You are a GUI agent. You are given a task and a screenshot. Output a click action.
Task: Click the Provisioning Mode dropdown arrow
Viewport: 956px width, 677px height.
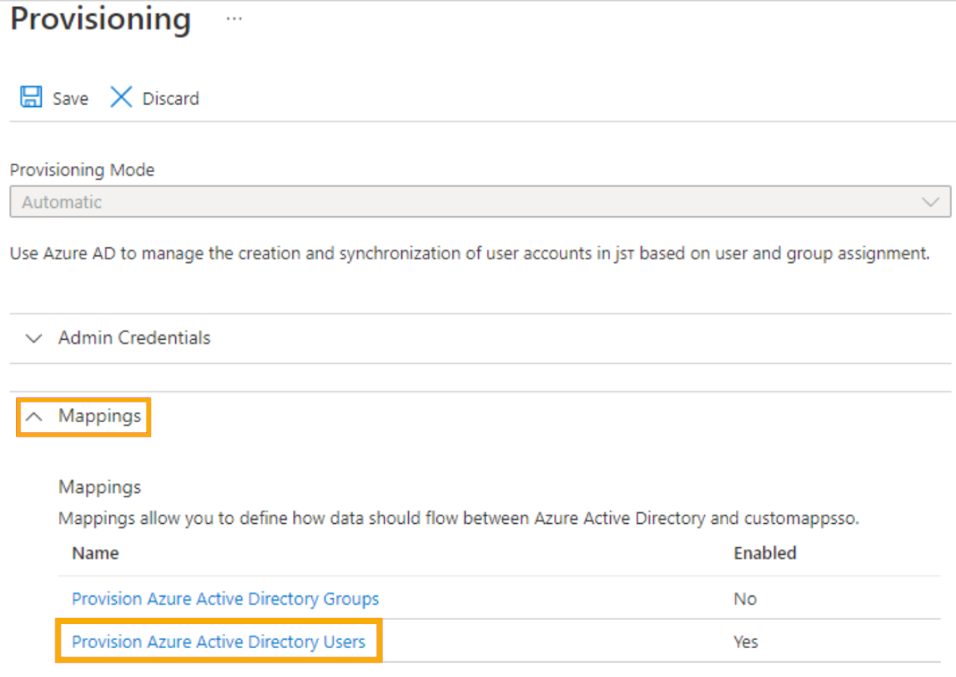tap(929, 202)
